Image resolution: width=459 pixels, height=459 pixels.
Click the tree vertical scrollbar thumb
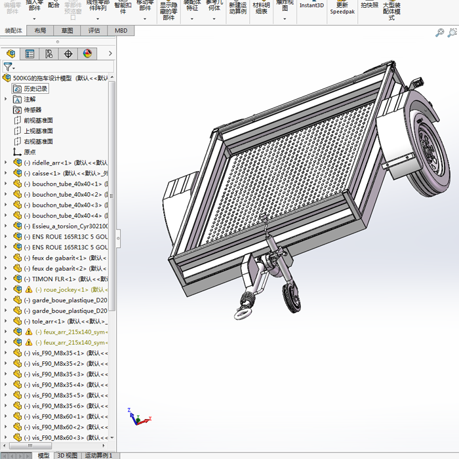tap(112, 195)
